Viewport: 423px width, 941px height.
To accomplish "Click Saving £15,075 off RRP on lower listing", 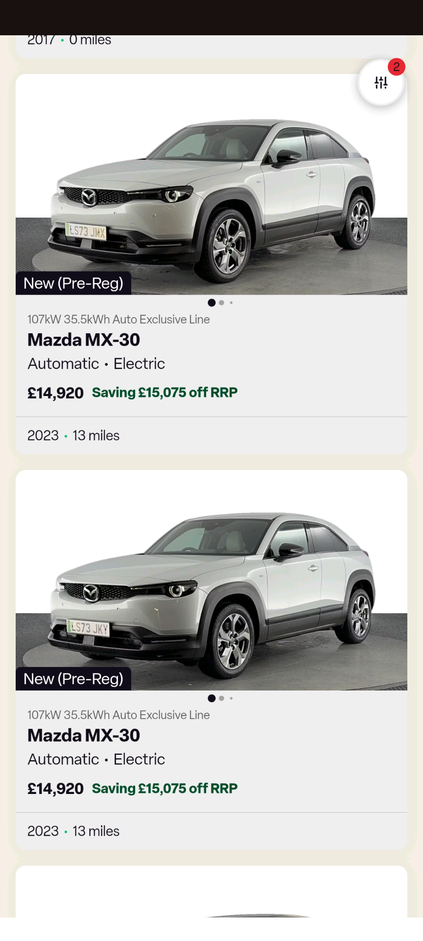I will click(164, 788).
